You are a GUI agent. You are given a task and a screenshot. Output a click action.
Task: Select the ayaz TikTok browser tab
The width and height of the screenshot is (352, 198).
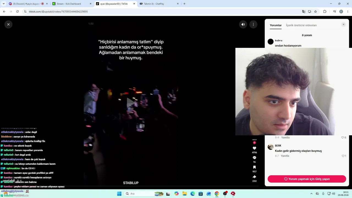115,4
